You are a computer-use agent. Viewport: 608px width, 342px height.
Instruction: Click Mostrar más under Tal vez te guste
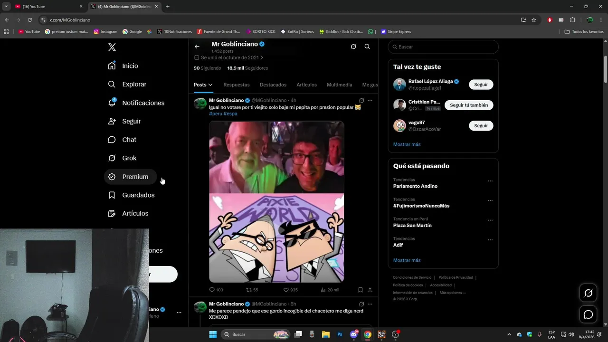pos(407,144)
